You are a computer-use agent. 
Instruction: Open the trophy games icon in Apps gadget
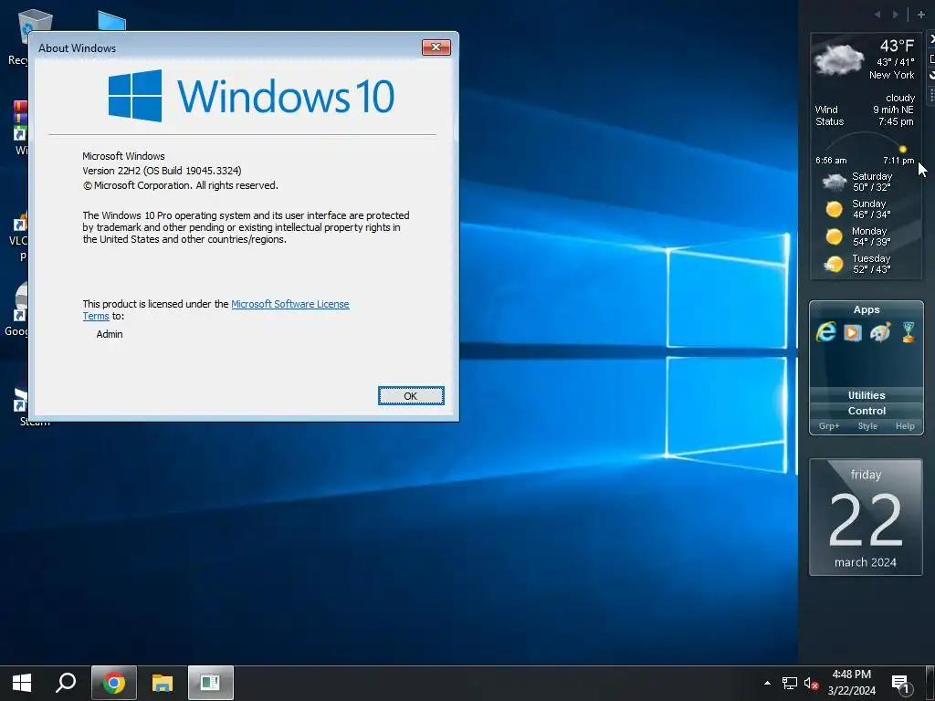[x=909, y=332]
